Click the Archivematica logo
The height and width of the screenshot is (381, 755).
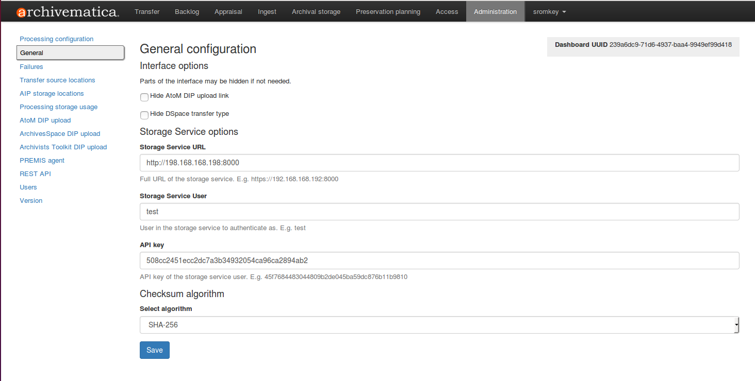(x=68, y=12)
